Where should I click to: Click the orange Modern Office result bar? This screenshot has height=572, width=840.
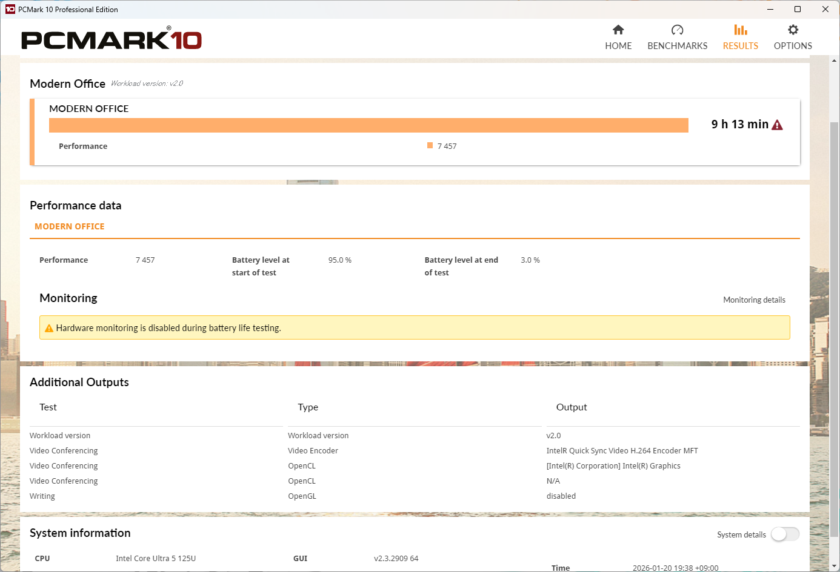pos(368,125)
